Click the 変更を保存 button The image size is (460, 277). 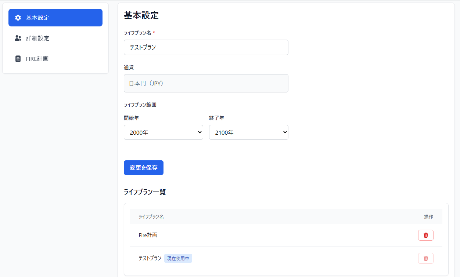(x=144, y=168)
